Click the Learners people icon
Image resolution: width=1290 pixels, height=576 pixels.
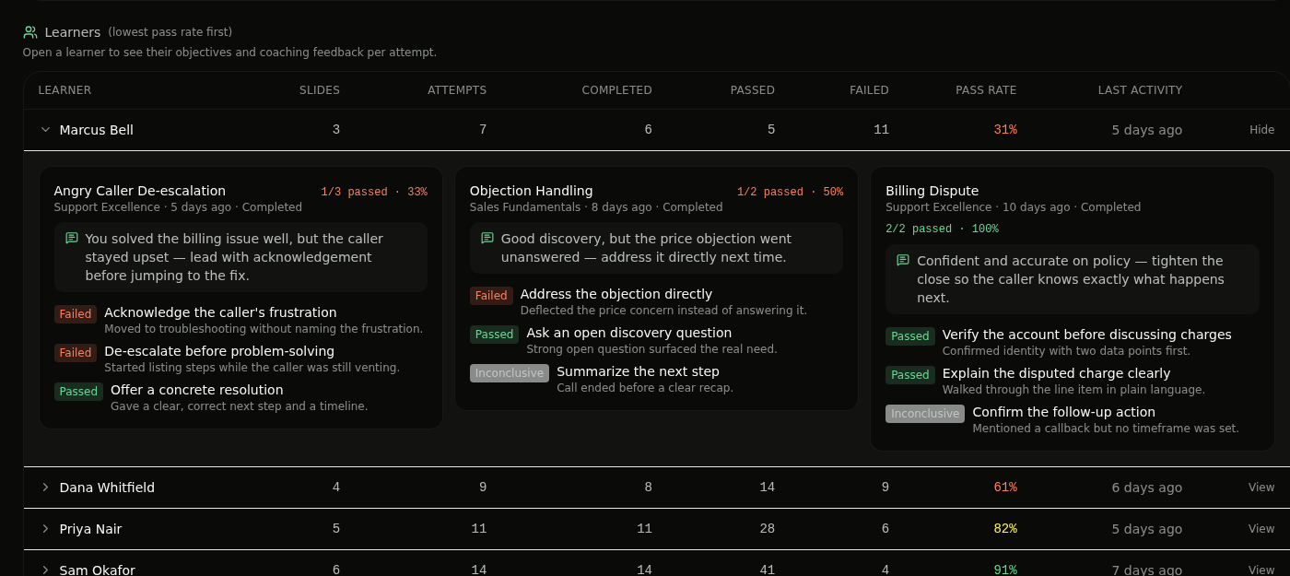(30, 32)
